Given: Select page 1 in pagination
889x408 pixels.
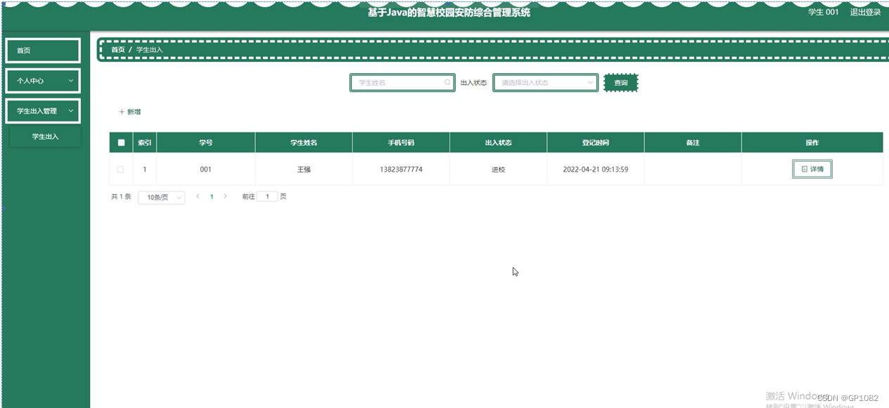Looking at the screenshot, I should 212,197.
